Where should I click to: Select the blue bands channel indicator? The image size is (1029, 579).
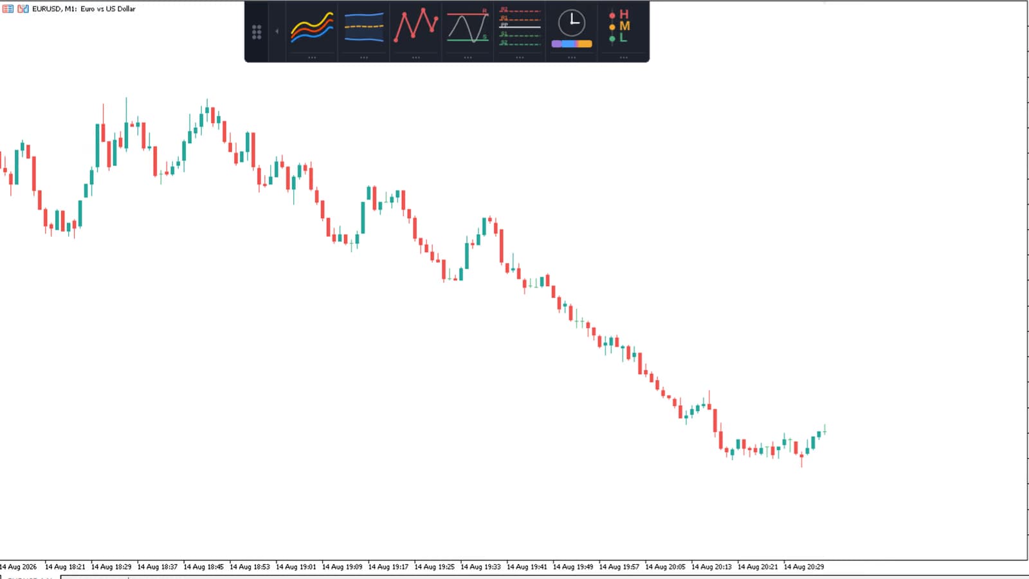pos(364,27)
